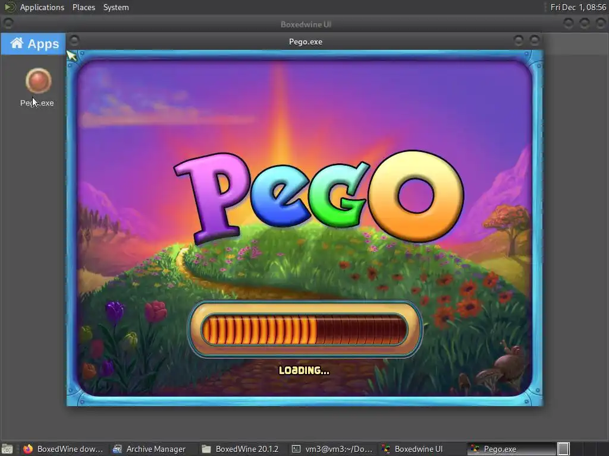This screenshot has width=609, height=456.
Task: Click the home icon beside Apps
Action: (17, 43)
